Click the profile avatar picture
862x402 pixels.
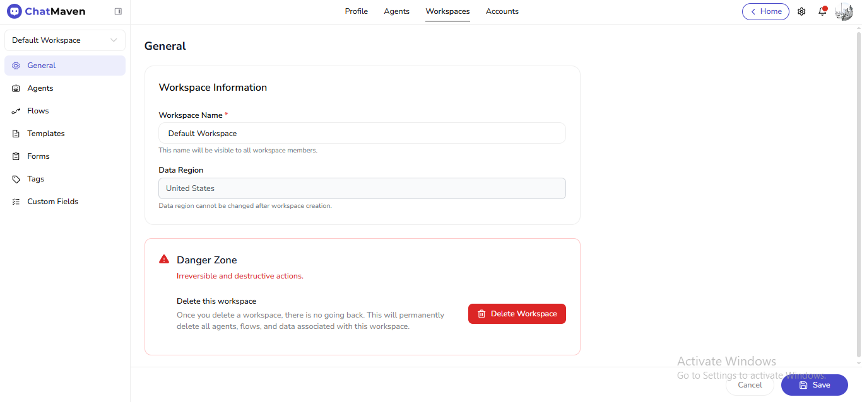[844, 11]
